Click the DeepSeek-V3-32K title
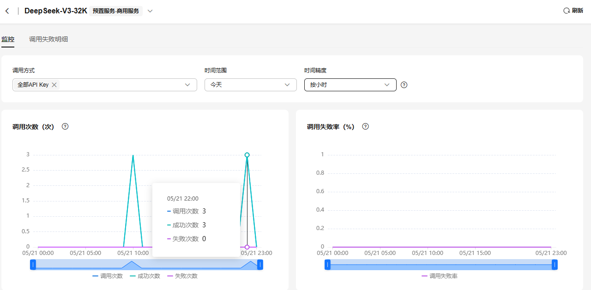Image resolution: width=591 pixels, height=290 pixels. pyautogui.click(x=56, y=11)
